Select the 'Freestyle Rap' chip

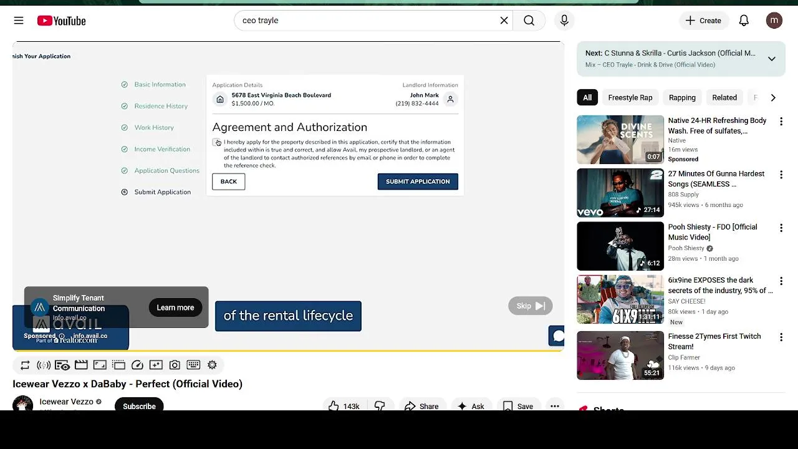click(x=630, y=97)
